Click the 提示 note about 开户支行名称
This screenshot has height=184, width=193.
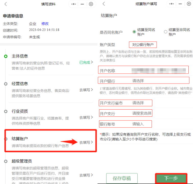click(x=145, y=137)
